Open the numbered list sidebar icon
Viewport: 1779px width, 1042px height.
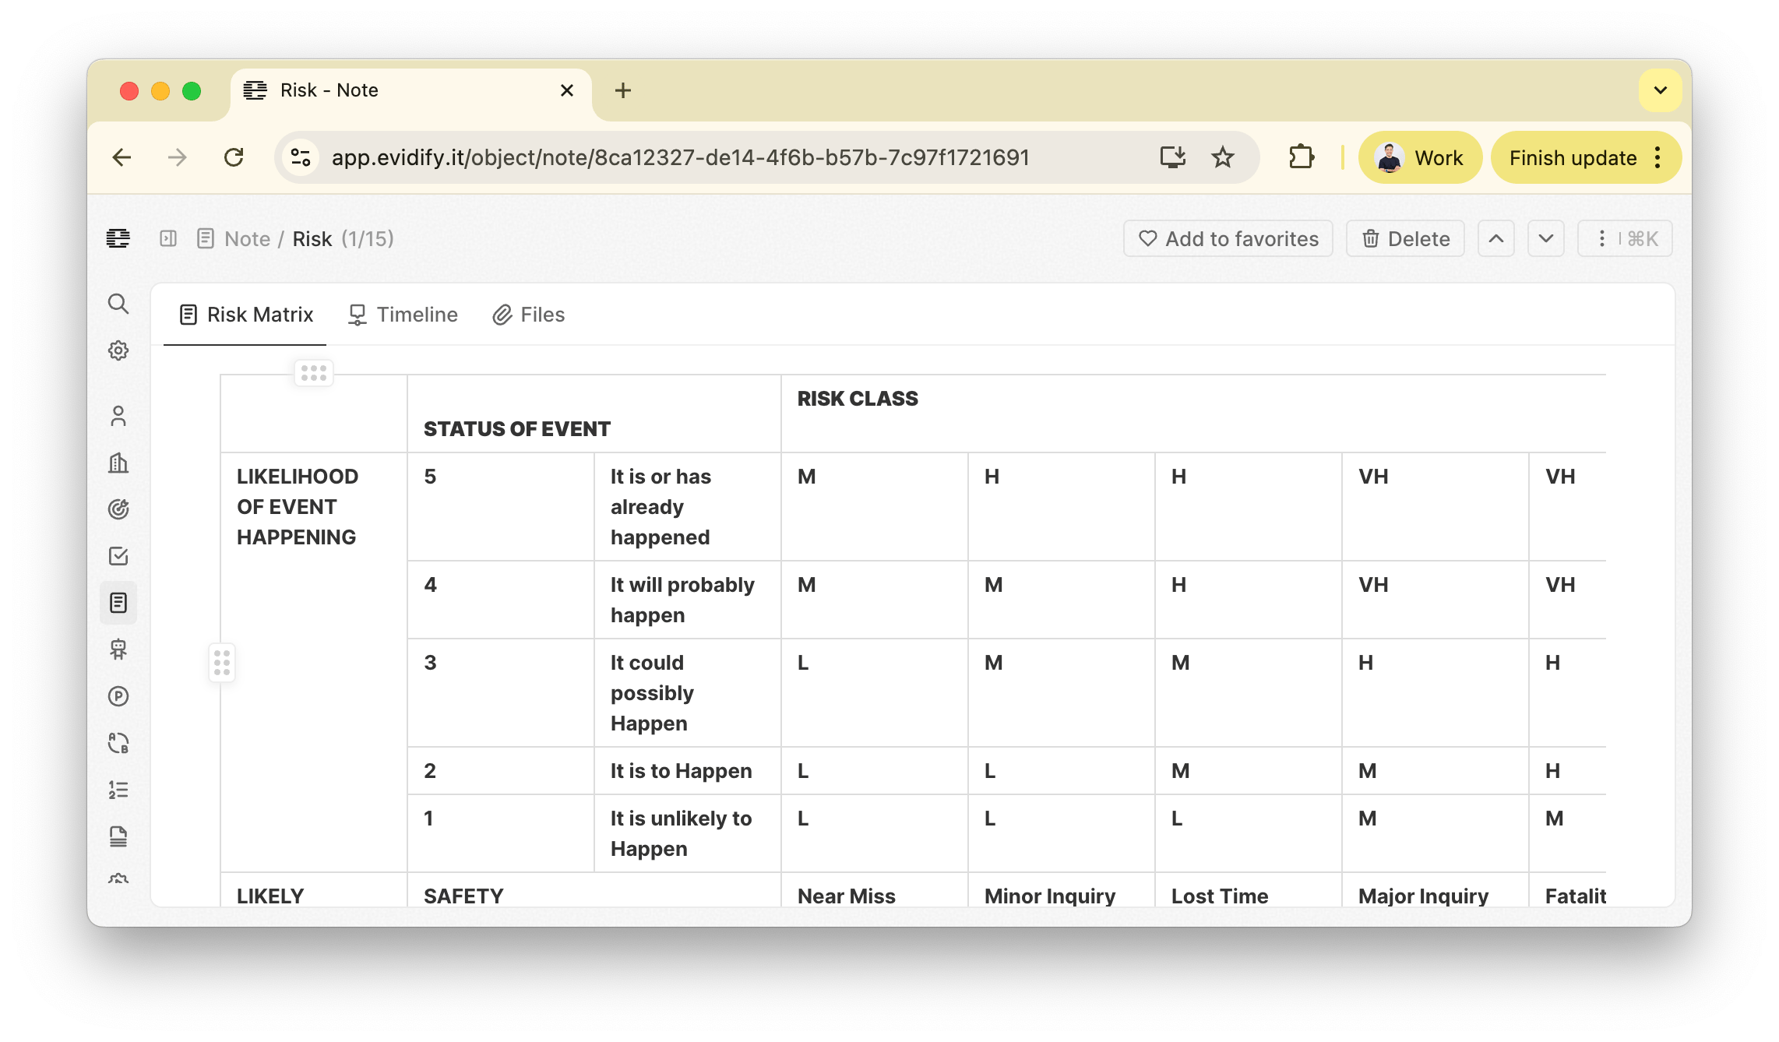click(118, 790)
